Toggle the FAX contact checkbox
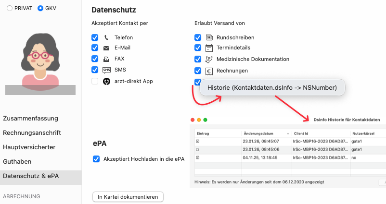The image size is (386, 204). 95,59
